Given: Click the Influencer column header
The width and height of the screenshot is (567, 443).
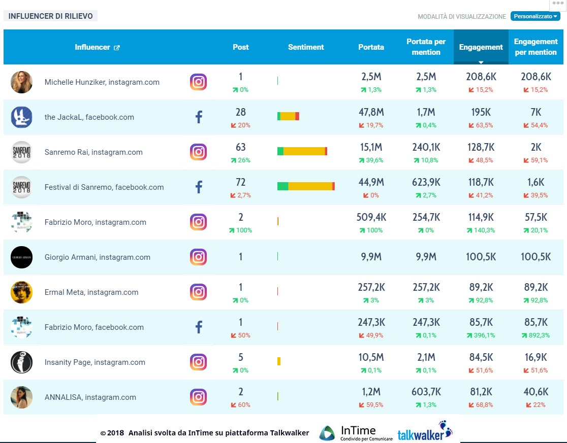Looking at the screenshot, I should (92, 47).
